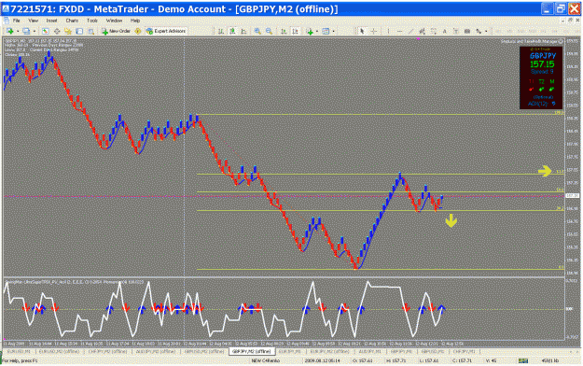The width and height of the screenshot is (583, 366).
Task: Open the Window menu
Action: [114, 21]
